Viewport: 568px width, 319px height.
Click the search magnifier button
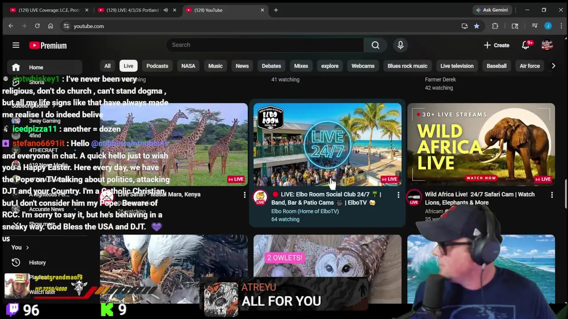coord(375,45)
